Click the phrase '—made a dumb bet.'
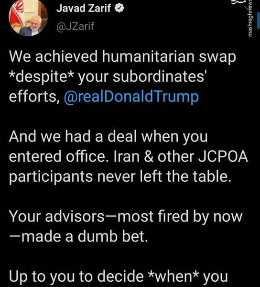 pos(78,236)
